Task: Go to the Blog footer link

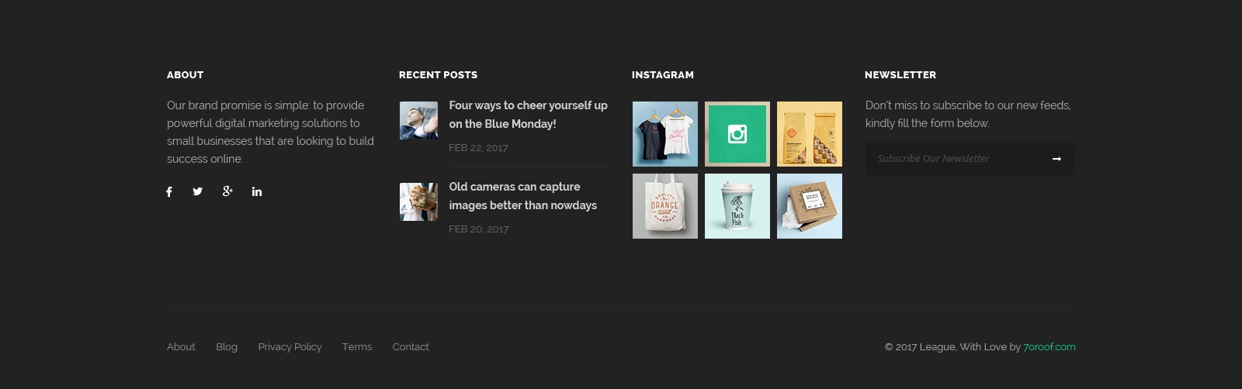Action: pos(227,347)
